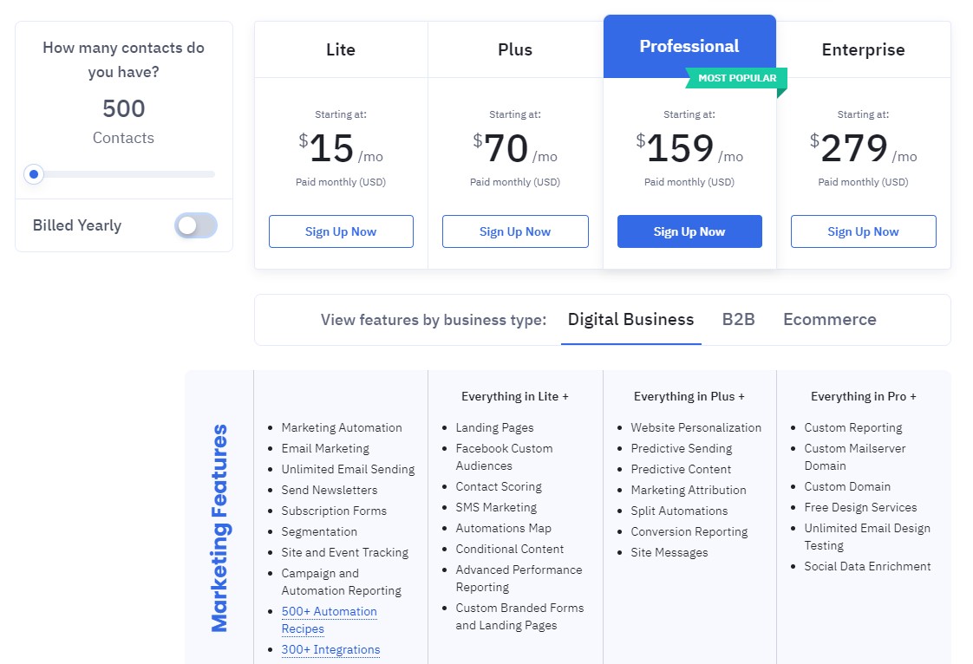Select the Digital Business tab

pos(630,319)
